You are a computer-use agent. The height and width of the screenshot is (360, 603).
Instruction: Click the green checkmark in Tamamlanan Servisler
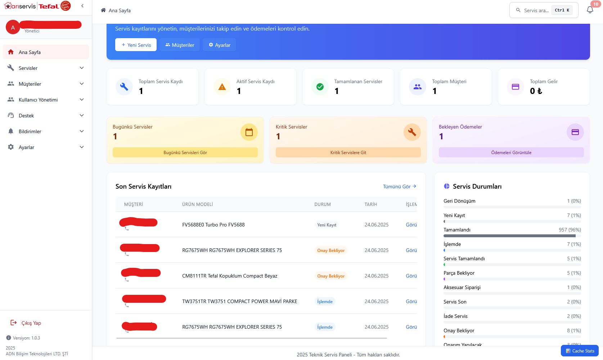pyautogui.click(x=320, y=87)
